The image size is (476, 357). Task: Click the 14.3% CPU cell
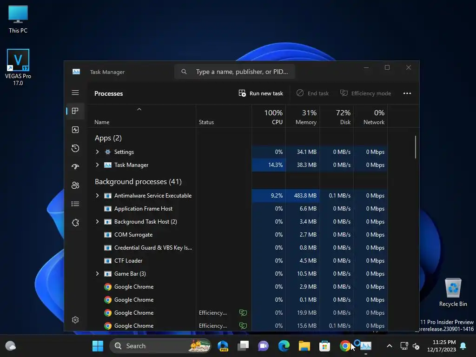(269, 165)
